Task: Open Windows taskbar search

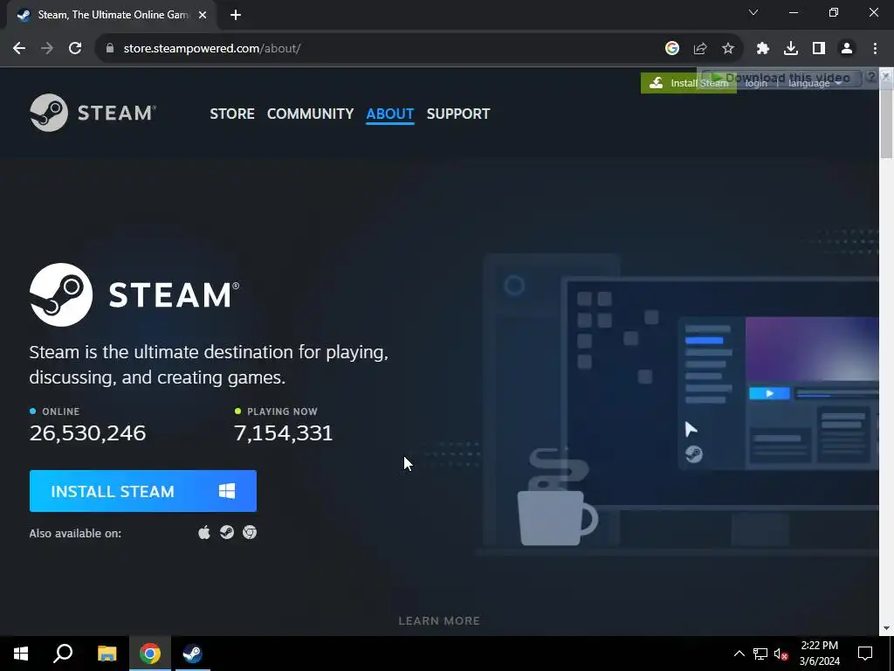Action: pyautogui.click(x=63, y=654)
